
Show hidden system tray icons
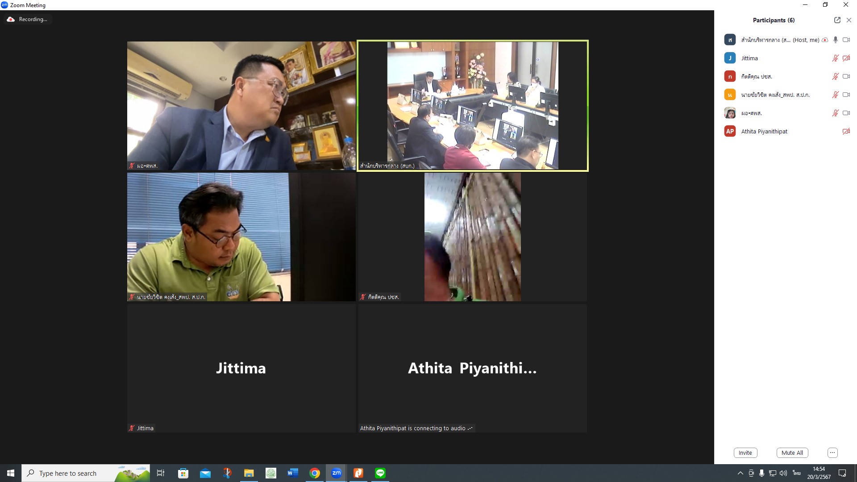tap(740, 473)
